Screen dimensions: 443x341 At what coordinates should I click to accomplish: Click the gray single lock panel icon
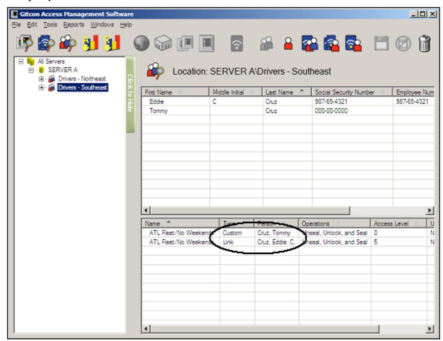[207, 43]
